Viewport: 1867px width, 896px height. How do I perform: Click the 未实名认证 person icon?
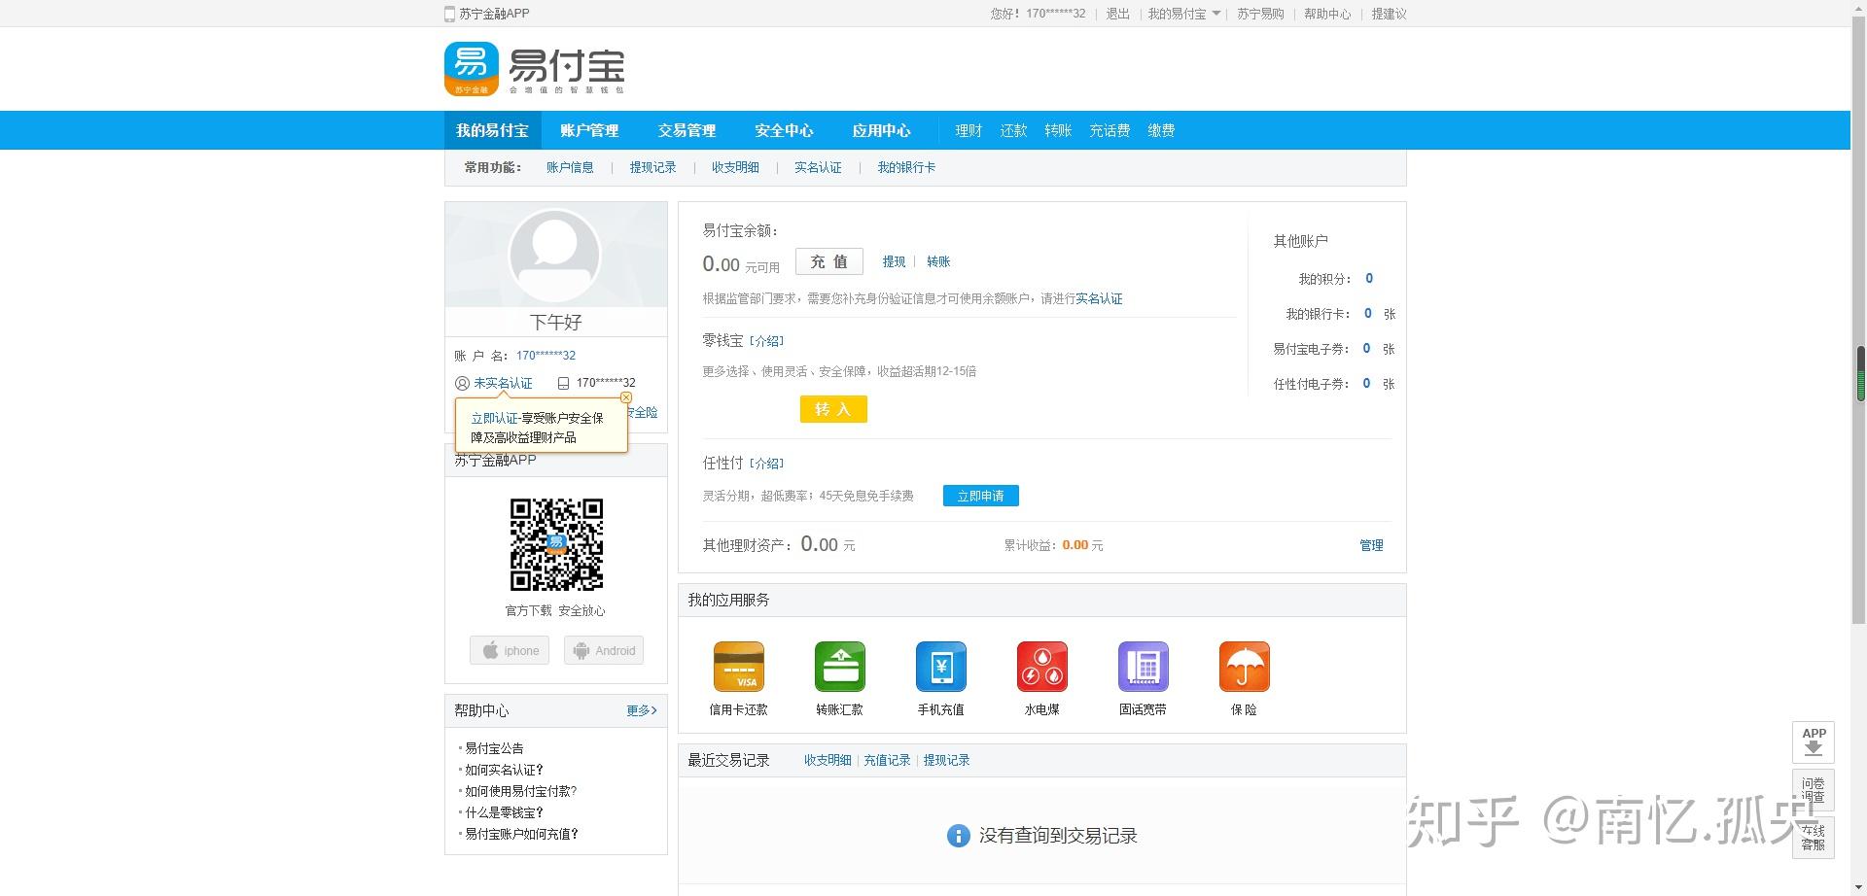(462, 384)
